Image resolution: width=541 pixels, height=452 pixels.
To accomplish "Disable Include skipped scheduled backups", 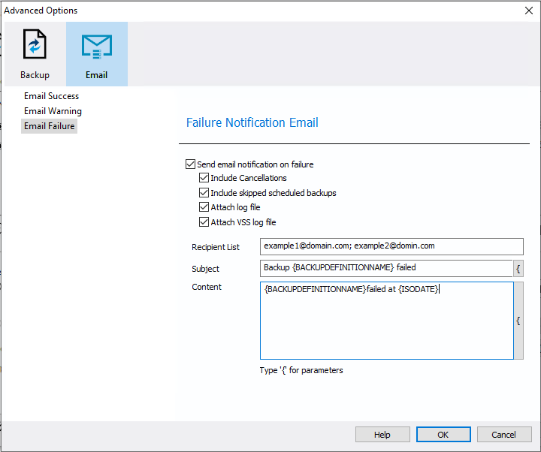I will pos(204,193).
